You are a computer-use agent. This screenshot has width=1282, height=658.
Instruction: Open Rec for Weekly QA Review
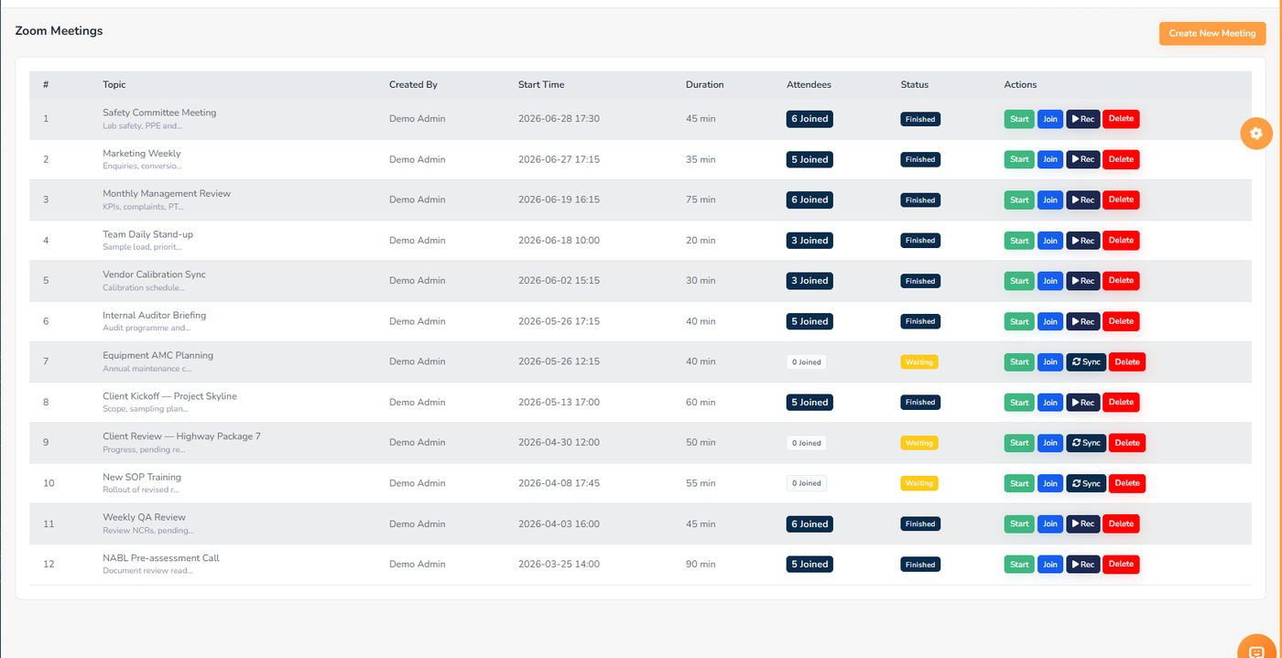[1083, 524]
